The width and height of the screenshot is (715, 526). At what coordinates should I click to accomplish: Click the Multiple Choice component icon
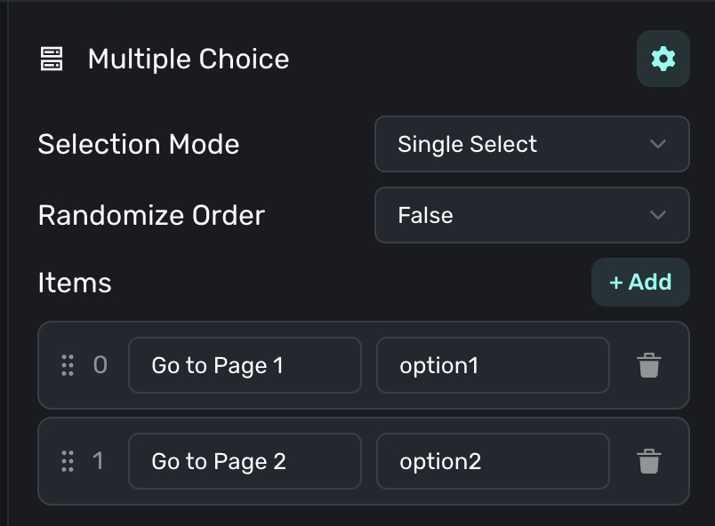click(52, 60)
